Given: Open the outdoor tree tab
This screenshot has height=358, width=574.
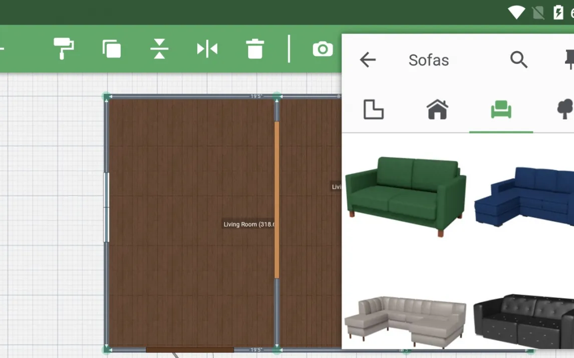Looking at the screenshot, I should pos(564,109).
